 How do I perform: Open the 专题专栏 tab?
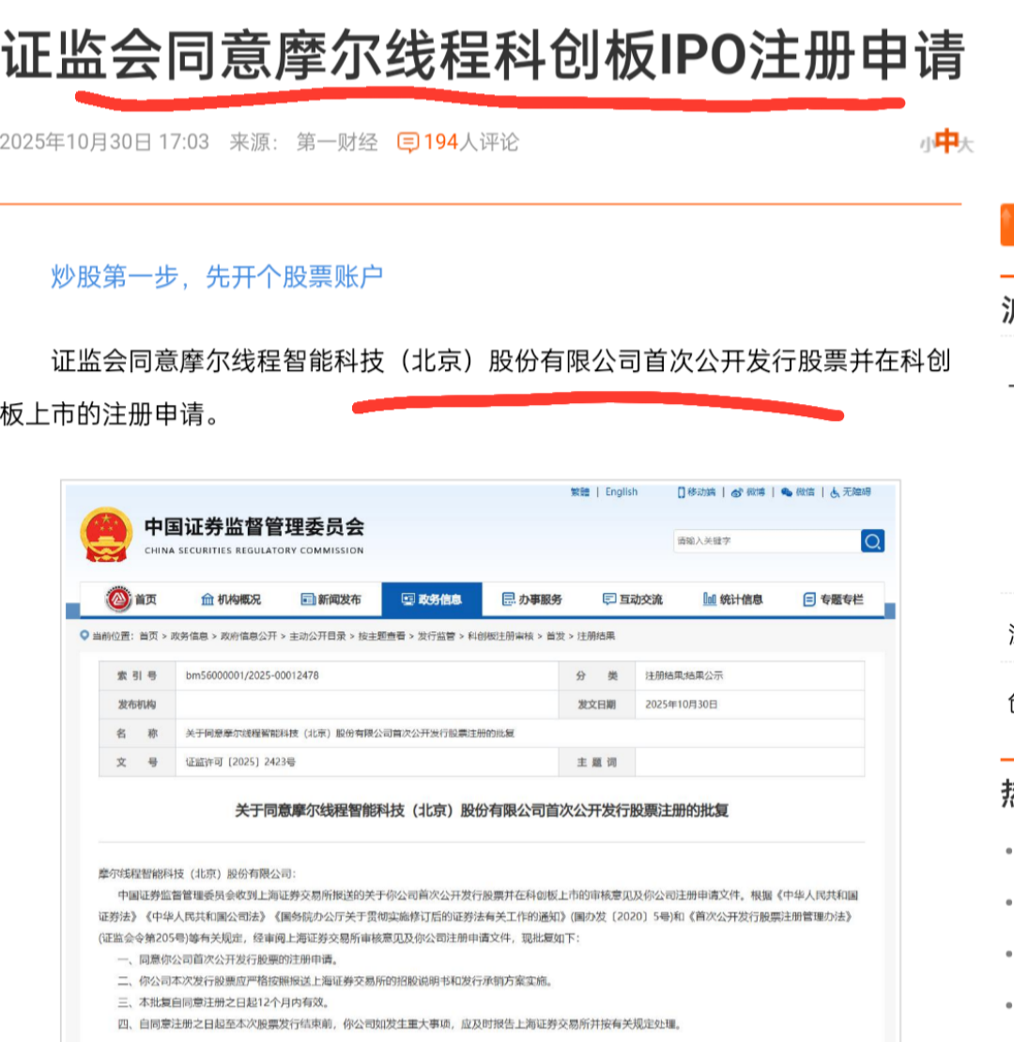833,599
